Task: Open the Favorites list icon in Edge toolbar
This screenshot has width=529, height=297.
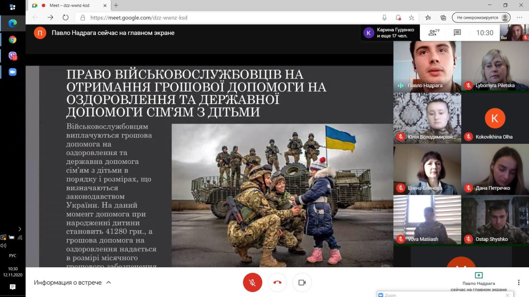Action: click(428, 18)
